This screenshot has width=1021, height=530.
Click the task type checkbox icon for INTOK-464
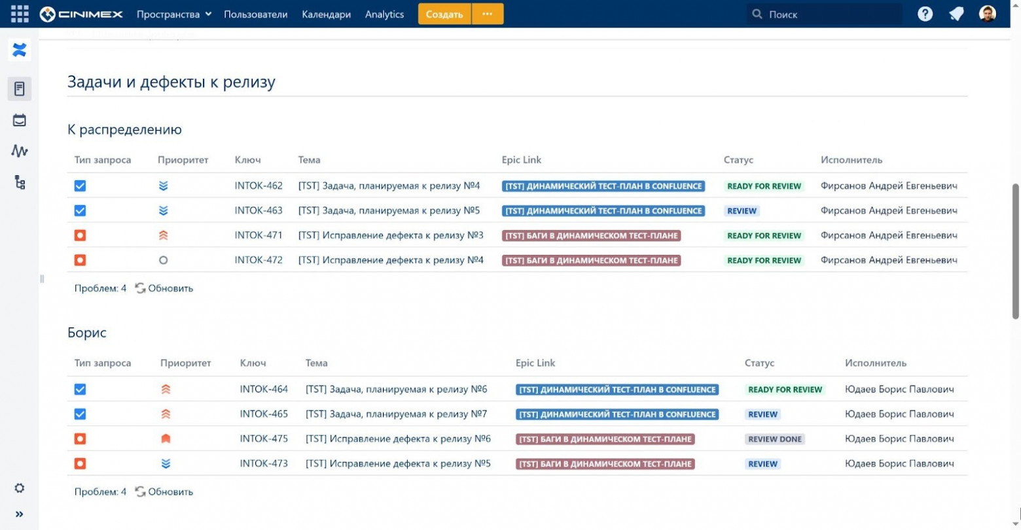(x=80, y=389)
